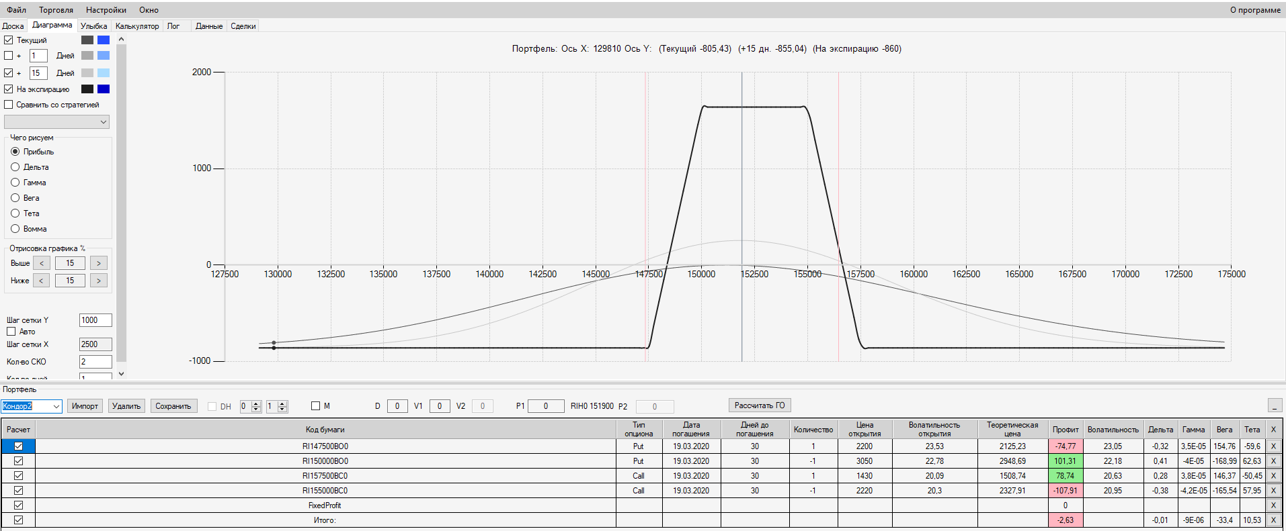Delete the RI155000BC0 position using X
This screenshot has height=531, width=1286.
click(x=1273, y=491)
